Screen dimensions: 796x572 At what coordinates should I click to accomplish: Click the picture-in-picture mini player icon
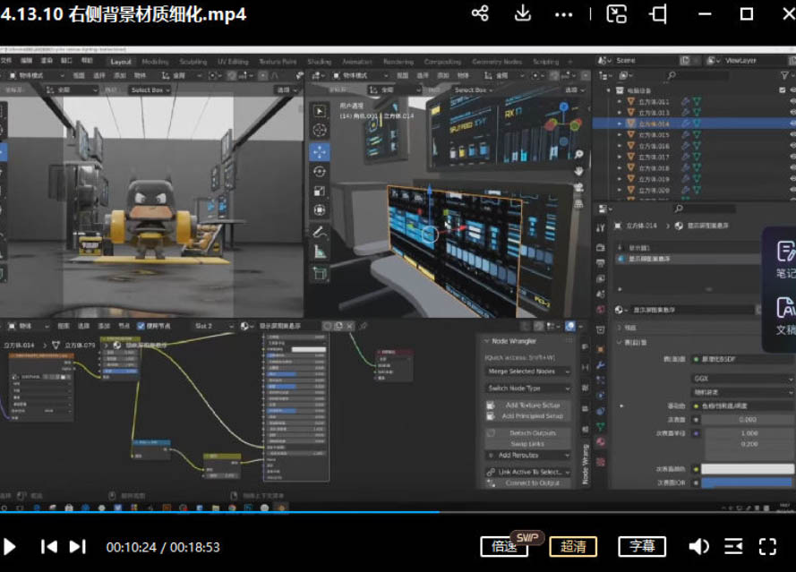click(616, 13)
